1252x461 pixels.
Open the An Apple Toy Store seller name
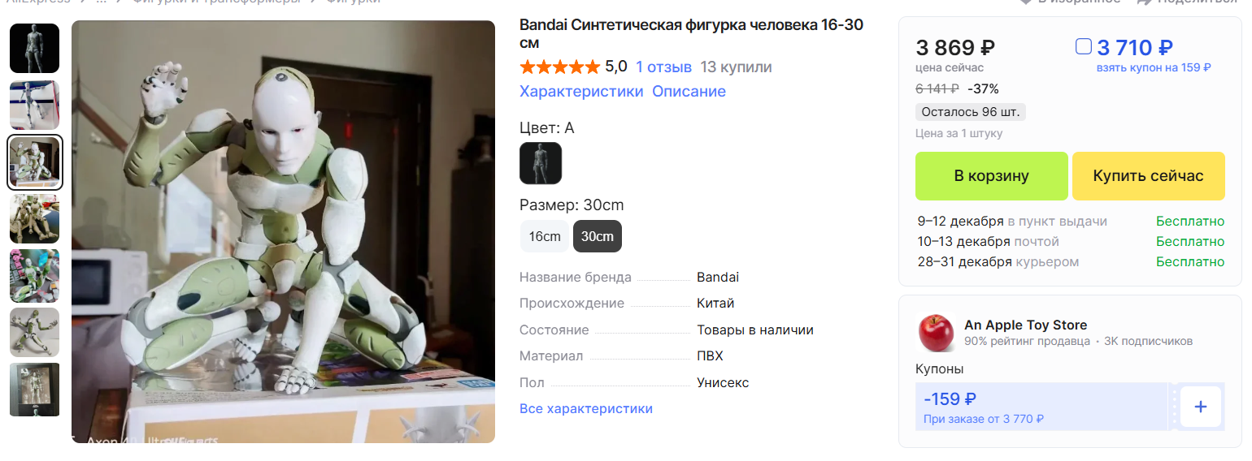tap(1025, 325)
